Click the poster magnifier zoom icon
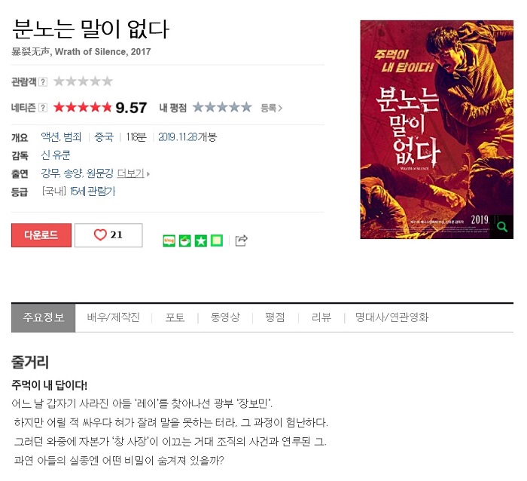Viewport: 527px width, 481px height. [502, 227]
